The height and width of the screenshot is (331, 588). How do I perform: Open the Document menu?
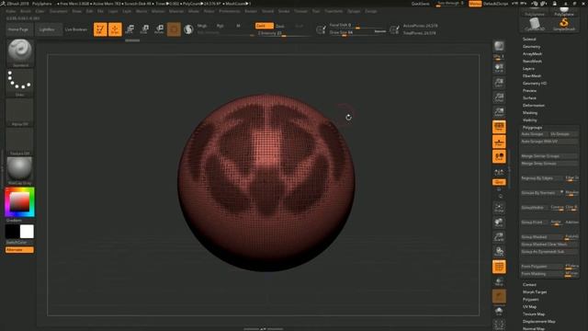point(58,11)
